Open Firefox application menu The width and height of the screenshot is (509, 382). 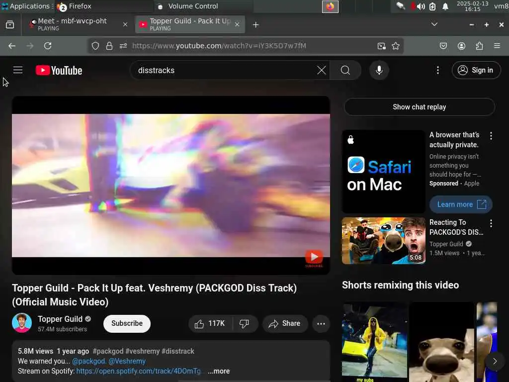497,46
